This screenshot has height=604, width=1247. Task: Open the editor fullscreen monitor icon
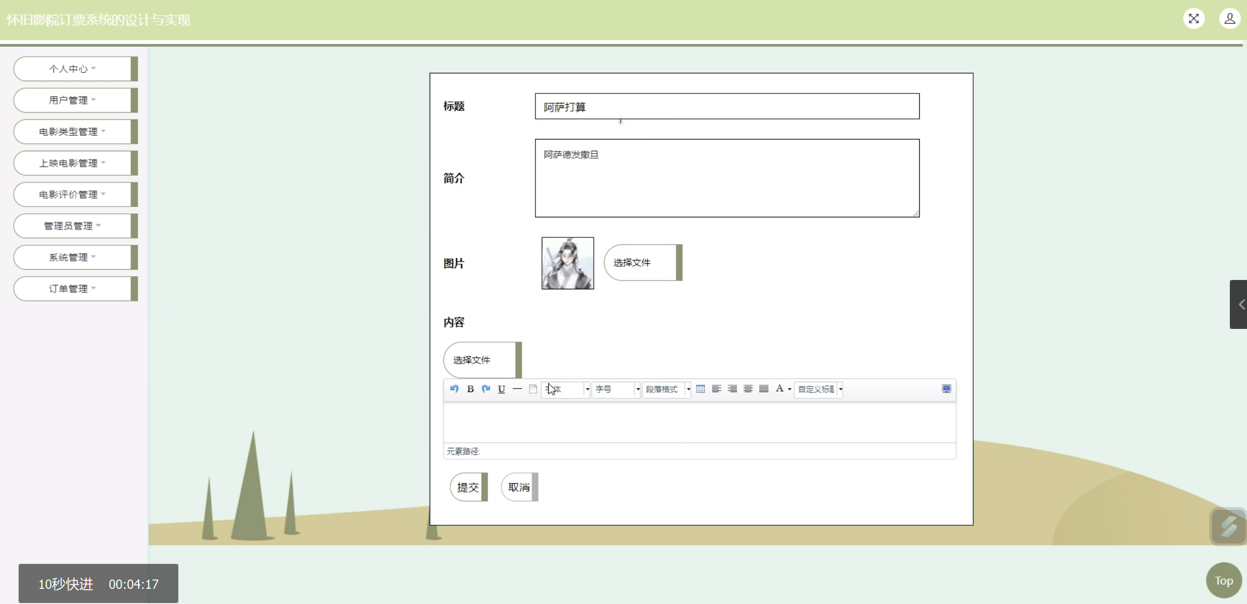[946, 389]
